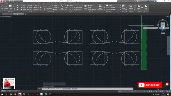Click Edit Attributes in Block panel
The image size is (171, 96).
point(92,10)
